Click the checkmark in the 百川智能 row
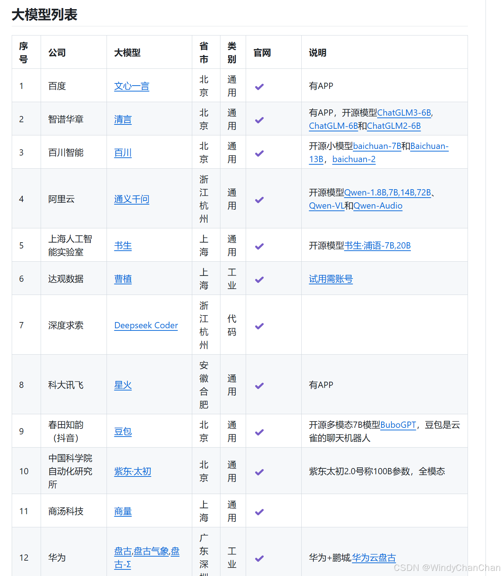 click(259, 153)
